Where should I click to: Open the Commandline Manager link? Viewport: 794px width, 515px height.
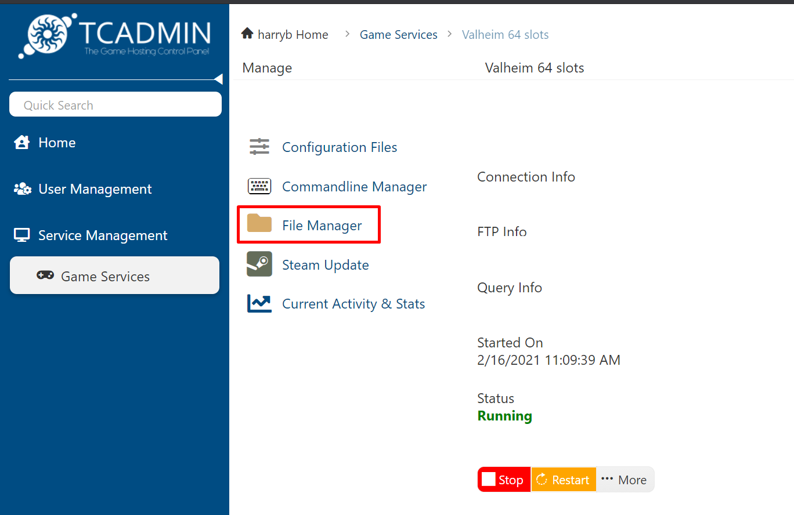[x=354, y=187]
